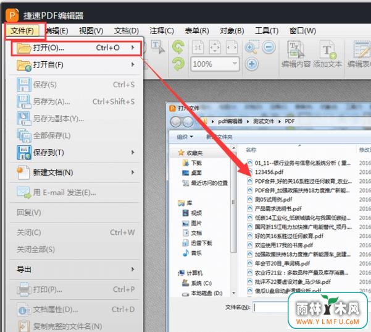The image size is (371, 332).
Task: Select 最近访问的位置 in navigation pane
Action: coord(205,183)
